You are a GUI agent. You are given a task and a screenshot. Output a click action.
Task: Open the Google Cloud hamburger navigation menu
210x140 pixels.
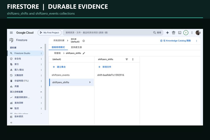click(11, 33)
